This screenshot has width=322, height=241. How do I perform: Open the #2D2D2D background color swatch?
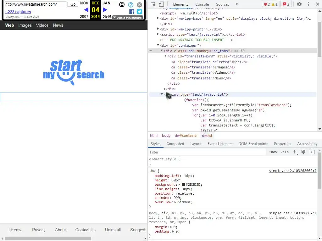coord(184,185)
